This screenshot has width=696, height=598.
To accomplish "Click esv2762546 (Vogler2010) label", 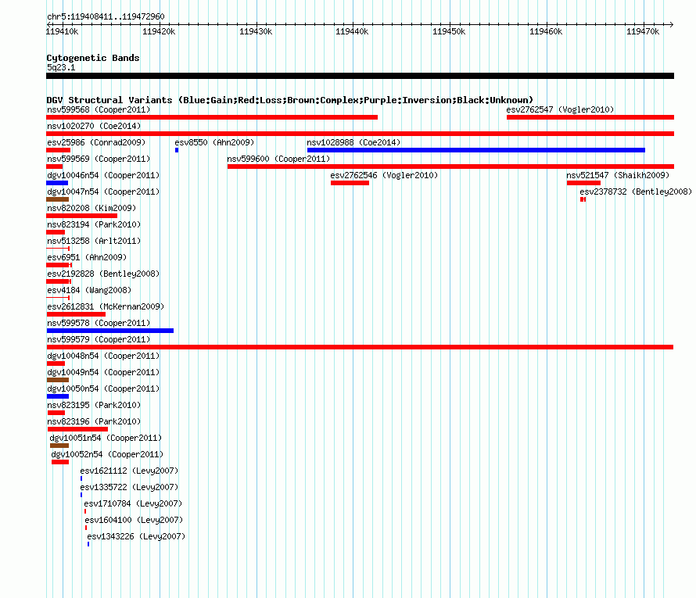I will click(384, 175).
